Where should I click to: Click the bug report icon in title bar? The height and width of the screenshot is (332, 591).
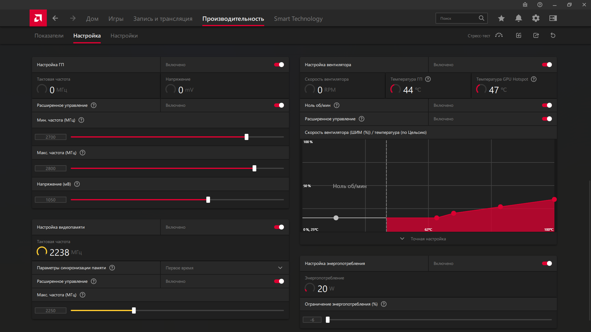click(525, 5)
